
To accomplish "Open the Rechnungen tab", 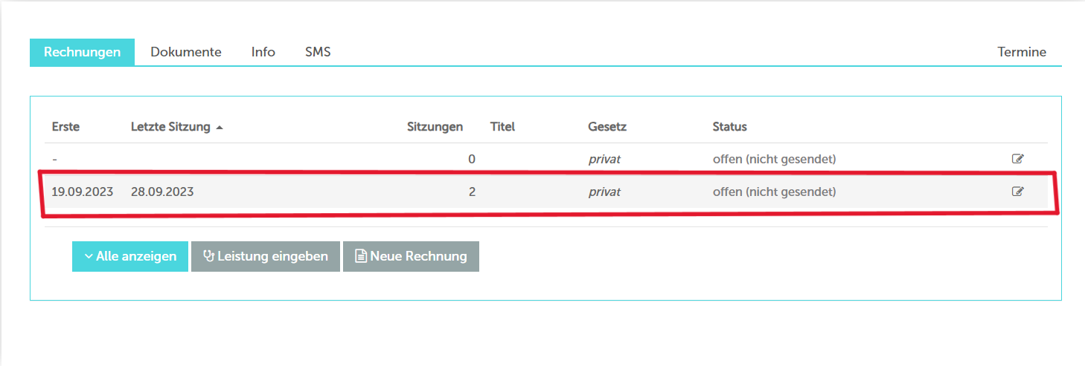I will pos(82,52).
